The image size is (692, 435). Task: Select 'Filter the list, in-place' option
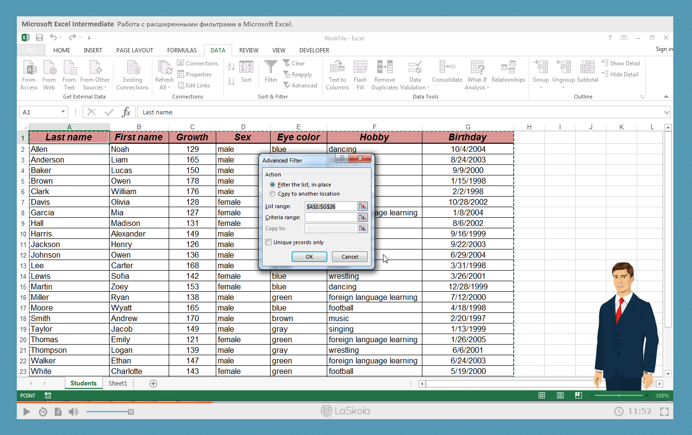click(273, 185)
